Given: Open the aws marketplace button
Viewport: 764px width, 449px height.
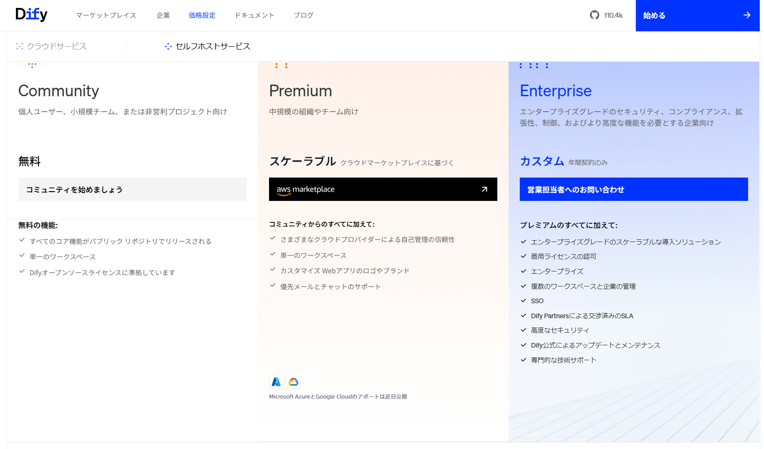Looking at the screenshot, I should (x=383, y=189).
